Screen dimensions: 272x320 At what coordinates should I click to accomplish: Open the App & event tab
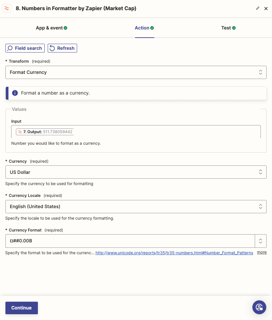click(x=51, y=28)
